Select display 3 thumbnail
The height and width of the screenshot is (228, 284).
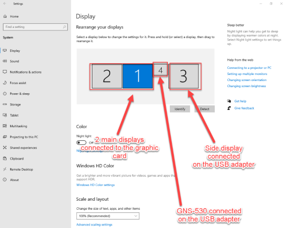(x=183, y=76)
